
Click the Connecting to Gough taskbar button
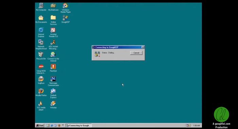79,126
